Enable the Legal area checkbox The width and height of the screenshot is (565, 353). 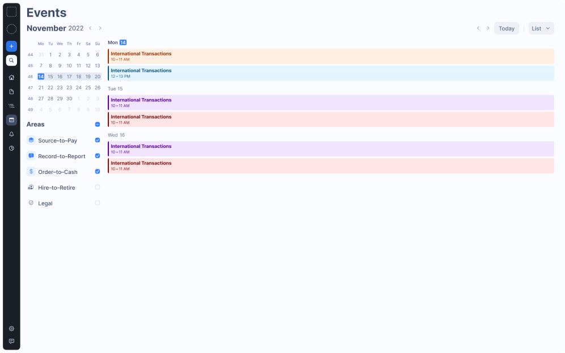point(97,202)
